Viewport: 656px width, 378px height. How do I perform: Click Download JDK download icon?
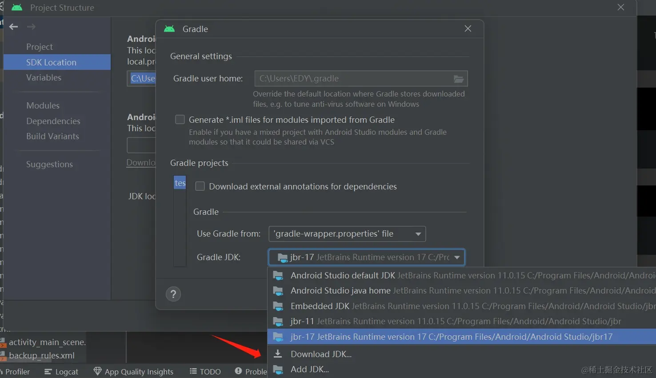point(278,354)
